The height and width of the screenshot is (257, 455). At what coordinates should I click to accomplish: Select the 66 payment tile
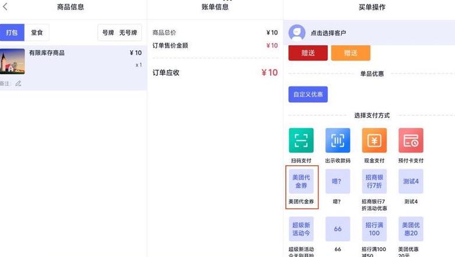[338, 229]
